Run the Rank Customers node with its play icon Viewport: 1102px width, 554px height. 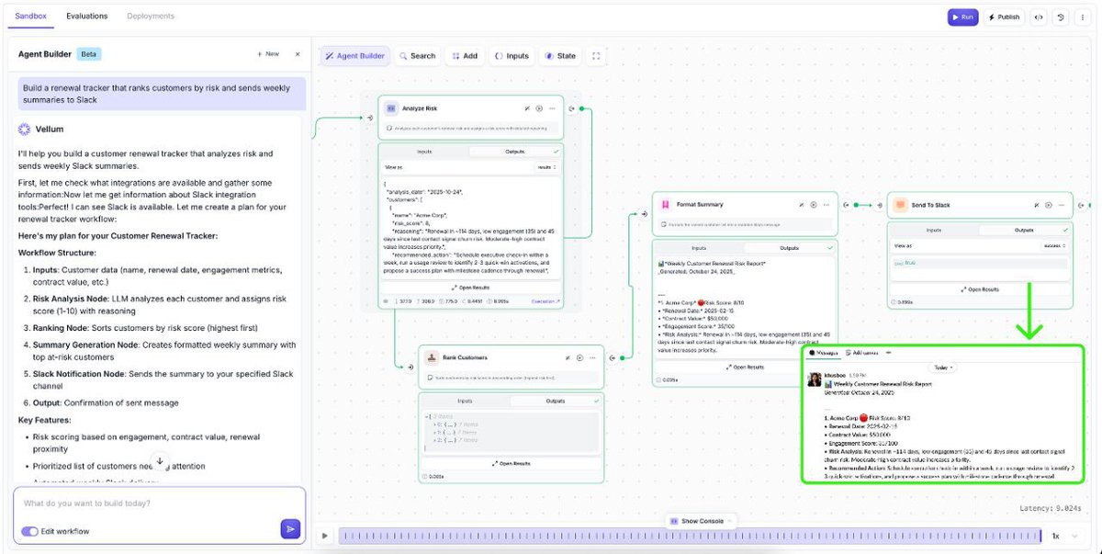point(579,357)
